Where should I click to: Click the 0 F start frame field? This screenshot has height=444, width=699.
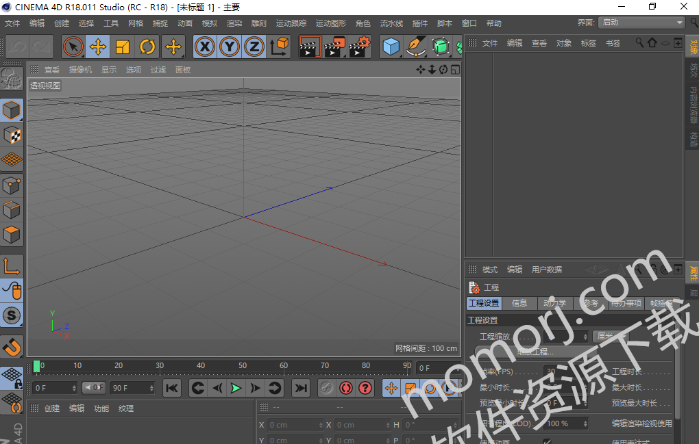click(x=55, y=389)
